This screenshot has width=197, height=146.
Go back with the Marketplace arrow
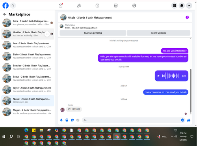coord(5,14)
